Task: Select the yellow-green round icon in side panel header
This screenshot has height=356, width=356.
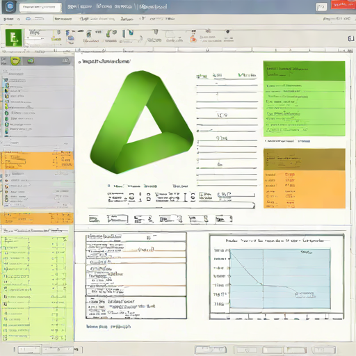Action: [x=15, y=61]
